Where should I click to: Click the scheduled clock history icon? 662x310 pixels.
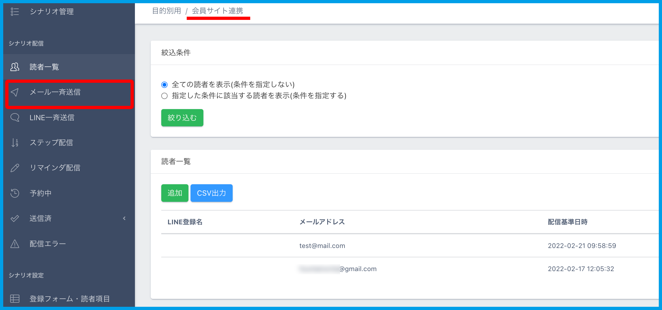15,193
